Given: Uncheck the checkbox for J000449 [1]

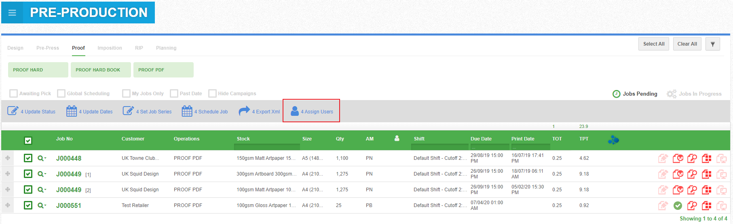Looking at the screenshot, I should [28, 174].
